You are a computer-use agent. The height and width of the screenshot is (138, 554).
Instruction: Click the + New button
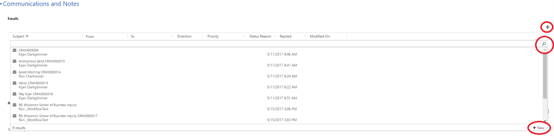(x=538, y=128)
